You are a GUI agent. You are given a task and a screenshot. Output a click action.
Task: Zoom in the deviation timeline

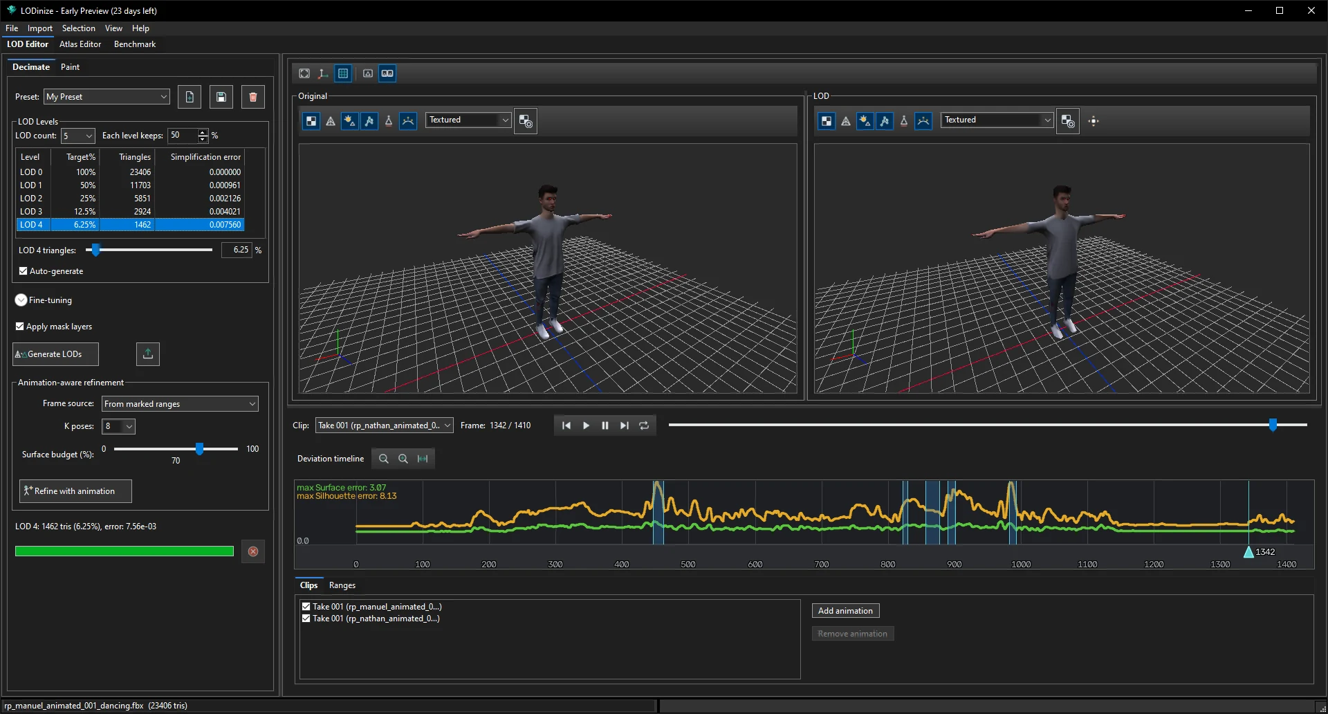pos(403,459)
